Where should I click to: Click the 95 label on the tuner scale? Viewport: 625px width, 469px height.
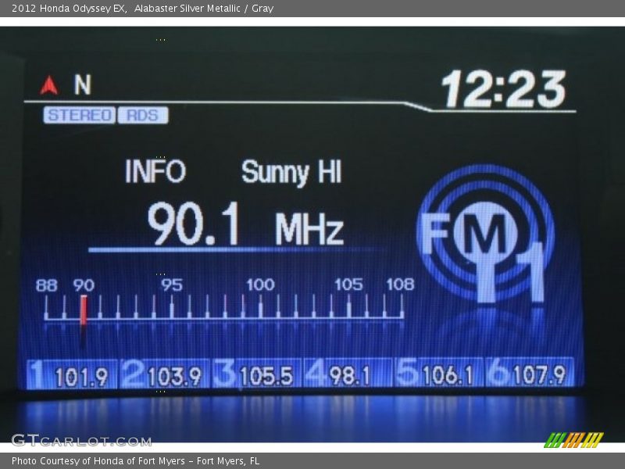coord(172,285)
